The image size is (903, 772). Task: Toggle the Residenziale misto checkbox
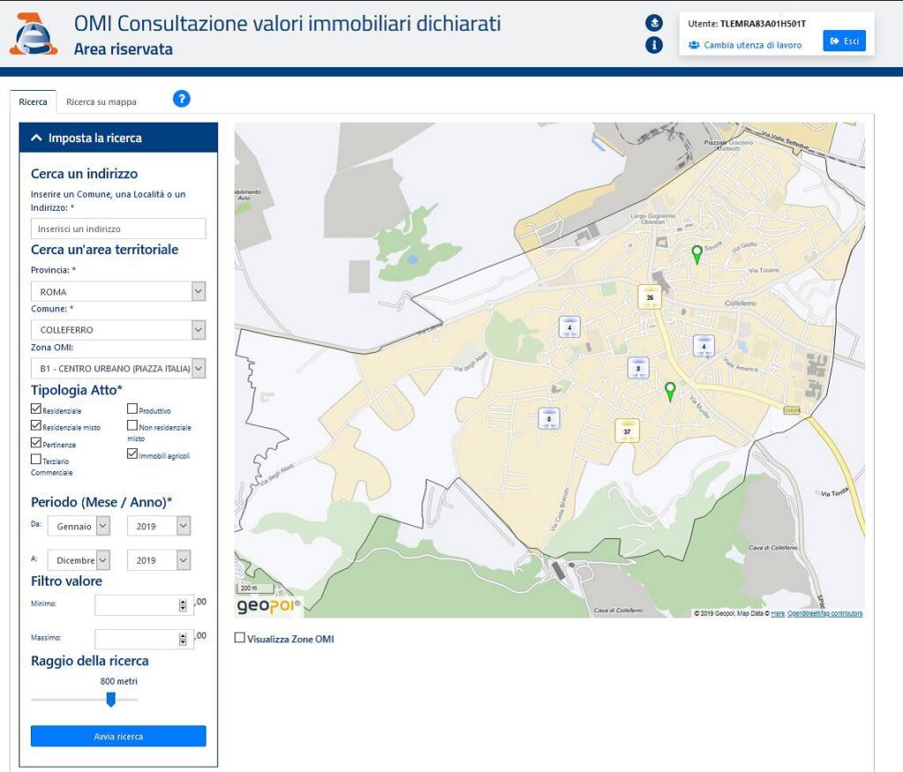[36, 426]
